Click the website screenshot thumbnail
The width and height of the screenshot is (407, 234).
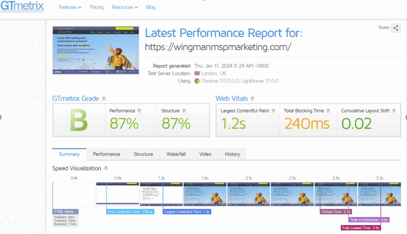(96, 50)
